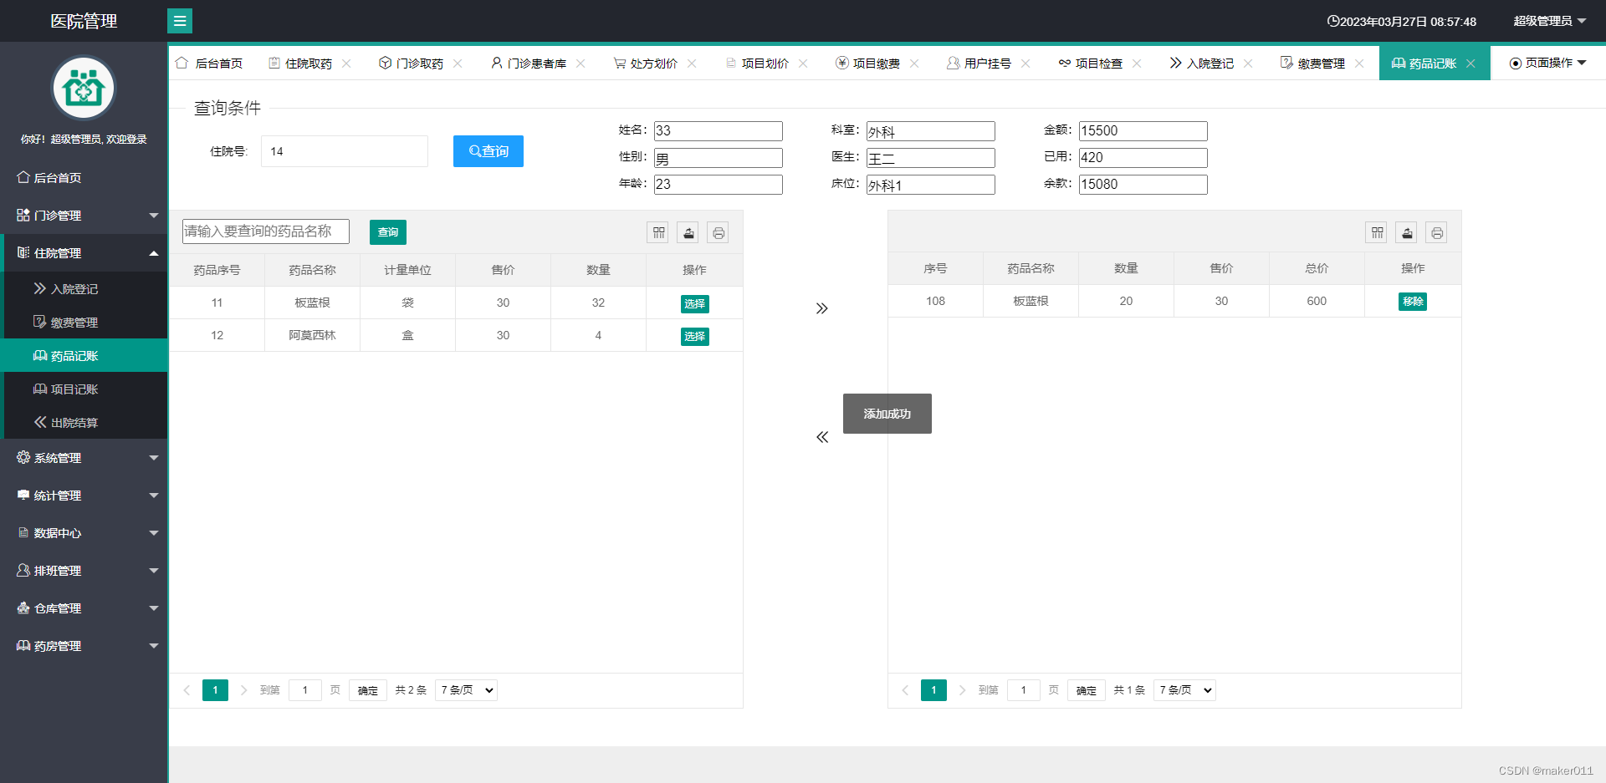The height and width of the screenshot is (783, 1606).
Task: Expand 统计管理 sidebar menu
Action: click(x=84, y=496)
